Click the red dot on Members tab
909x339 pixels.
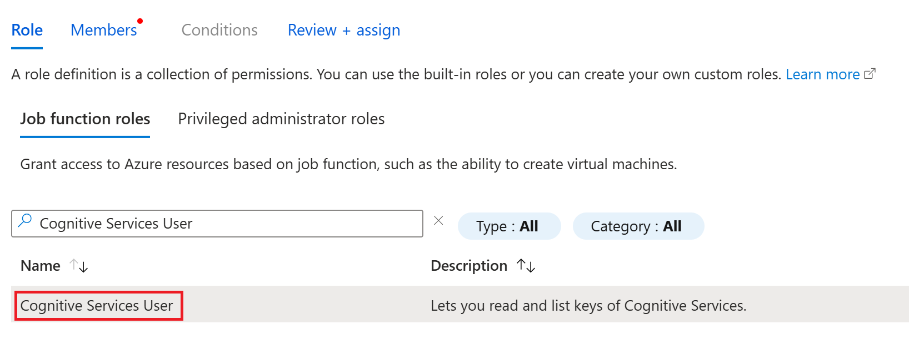pyautogui.click(x=140, y=22)
